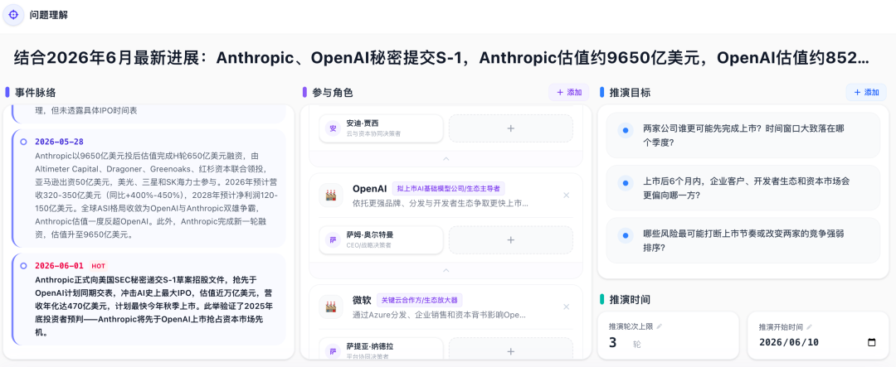The width and height of the screenshot is (896, 367).
Task: Remove the OpenAI role card
Action: coord(567,196)
